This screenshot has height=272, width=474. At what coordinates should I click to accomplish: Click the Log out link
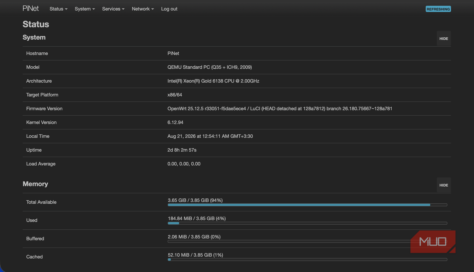169,9
